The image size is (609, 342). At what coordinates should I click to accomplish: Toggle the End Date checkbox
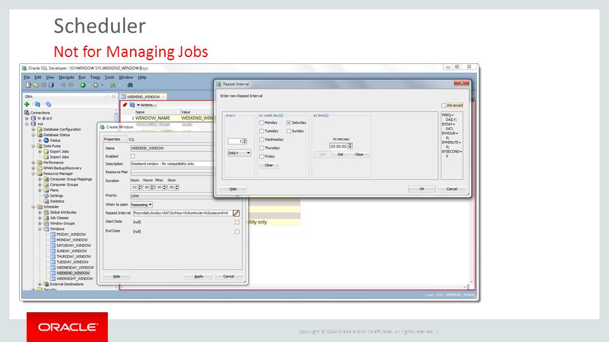(237, 232)
